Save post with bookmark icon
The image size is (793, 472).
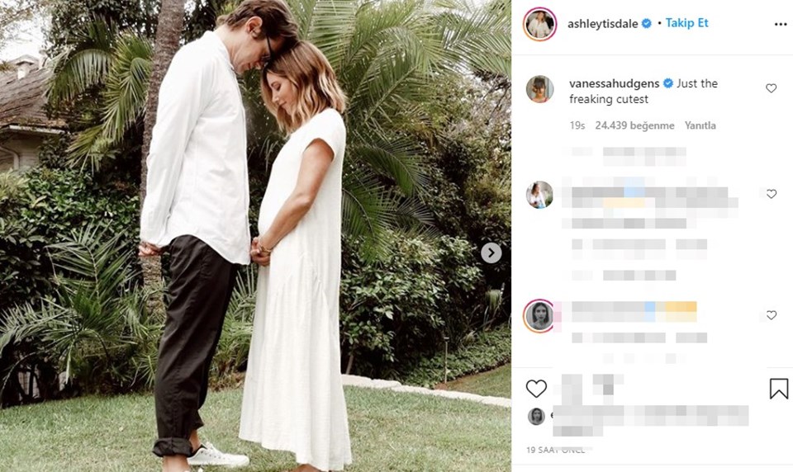point(779,389)
